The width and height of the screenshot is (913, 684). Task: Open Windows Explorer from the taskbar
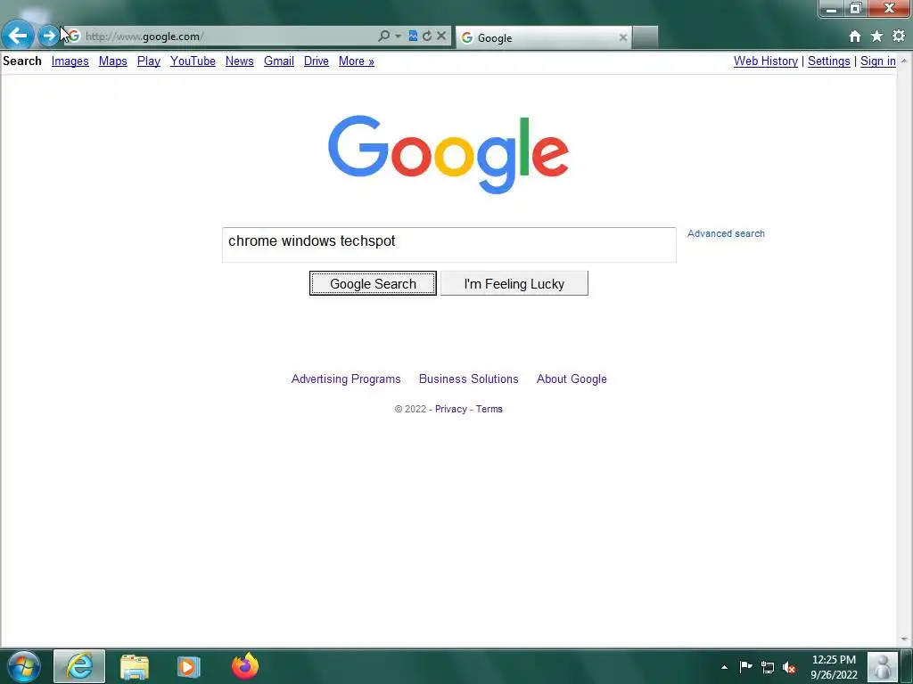[x=135, y=666]
